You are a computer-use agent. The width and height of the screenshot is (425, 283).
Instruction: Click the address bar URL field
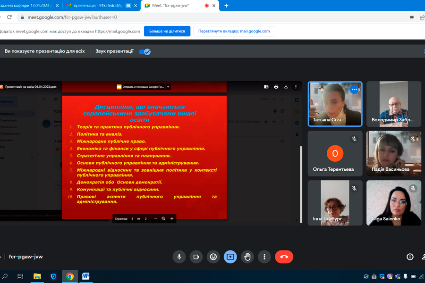point(189,17)
